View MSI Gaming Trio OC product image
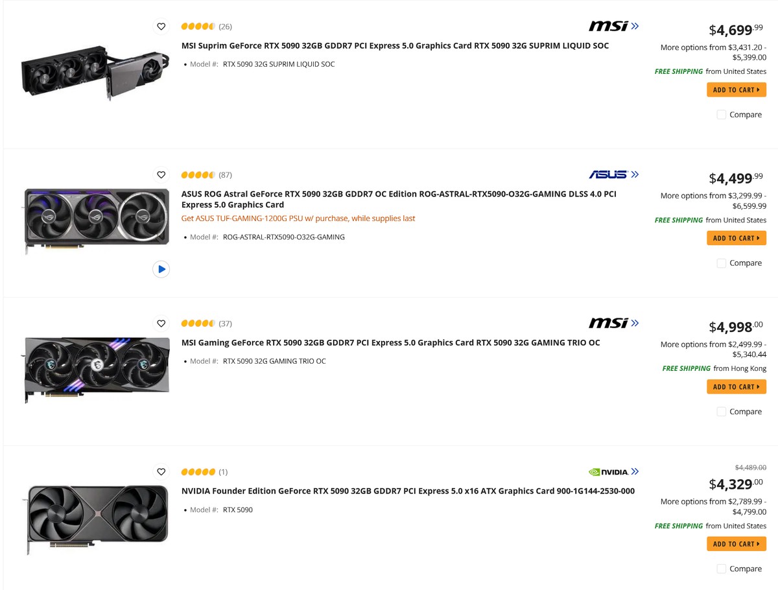The image size is (778, 590). (97, 370)
